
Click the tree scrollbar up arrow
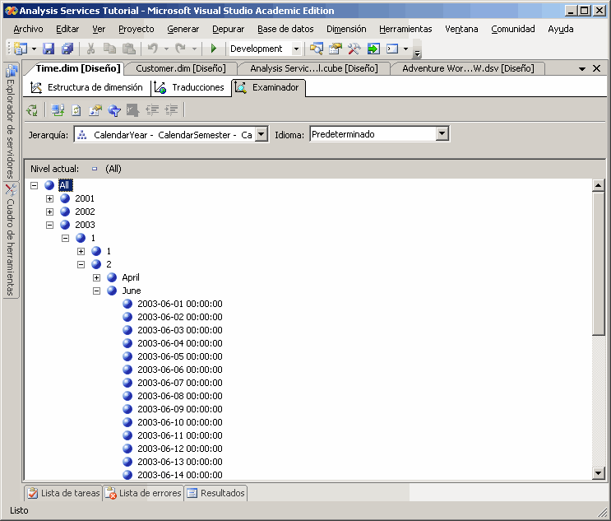(598, 185)
